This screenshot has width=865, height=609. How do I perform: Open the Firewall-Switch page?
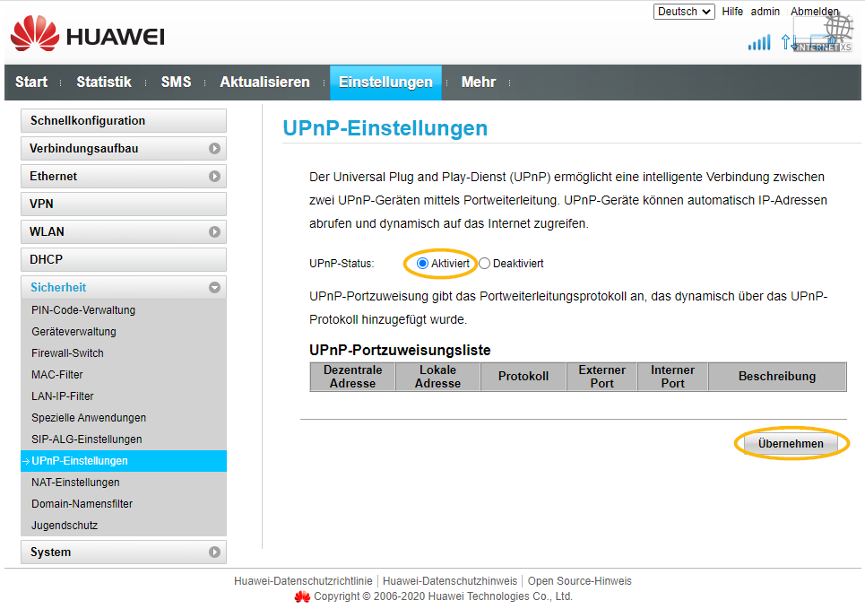tap(67, 353)
